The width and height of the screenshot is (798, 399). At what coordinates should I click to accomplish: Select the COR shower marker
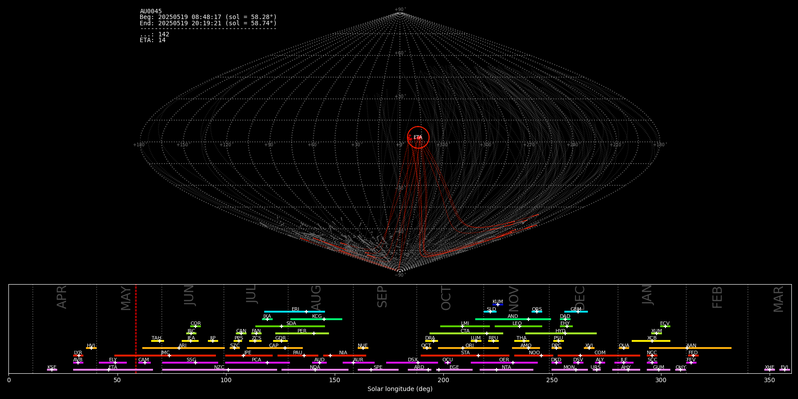(196, 326)
